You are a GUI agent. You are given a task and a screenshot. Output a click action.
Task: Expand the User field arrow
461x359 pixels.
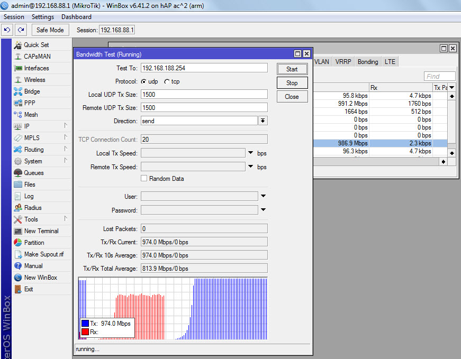pos(263,196)
